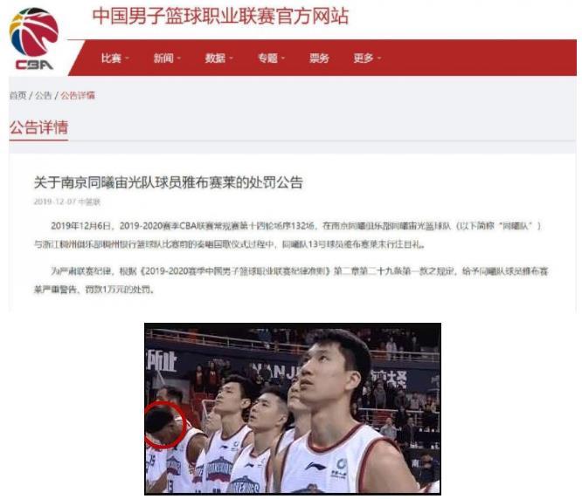Image resolution: width=582 pixels, height=499 pixels.
Task: Go to 首页 breadcrumb link
Action: [x=17, y=96]
